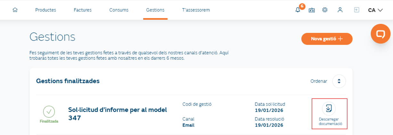Download documentation for the model 347 request
The image size is (393, 135).
[x=329, y=109]
